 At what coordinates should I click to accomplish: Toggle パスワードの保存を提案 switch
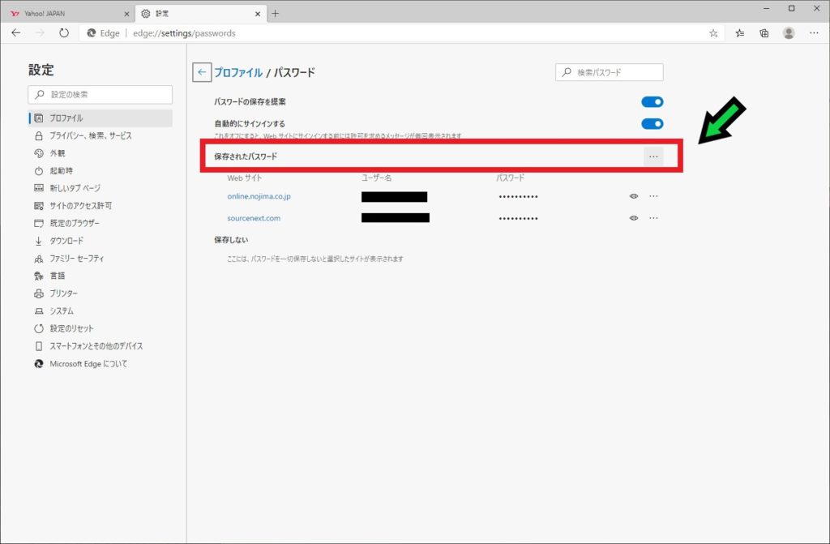click(652, 102)
